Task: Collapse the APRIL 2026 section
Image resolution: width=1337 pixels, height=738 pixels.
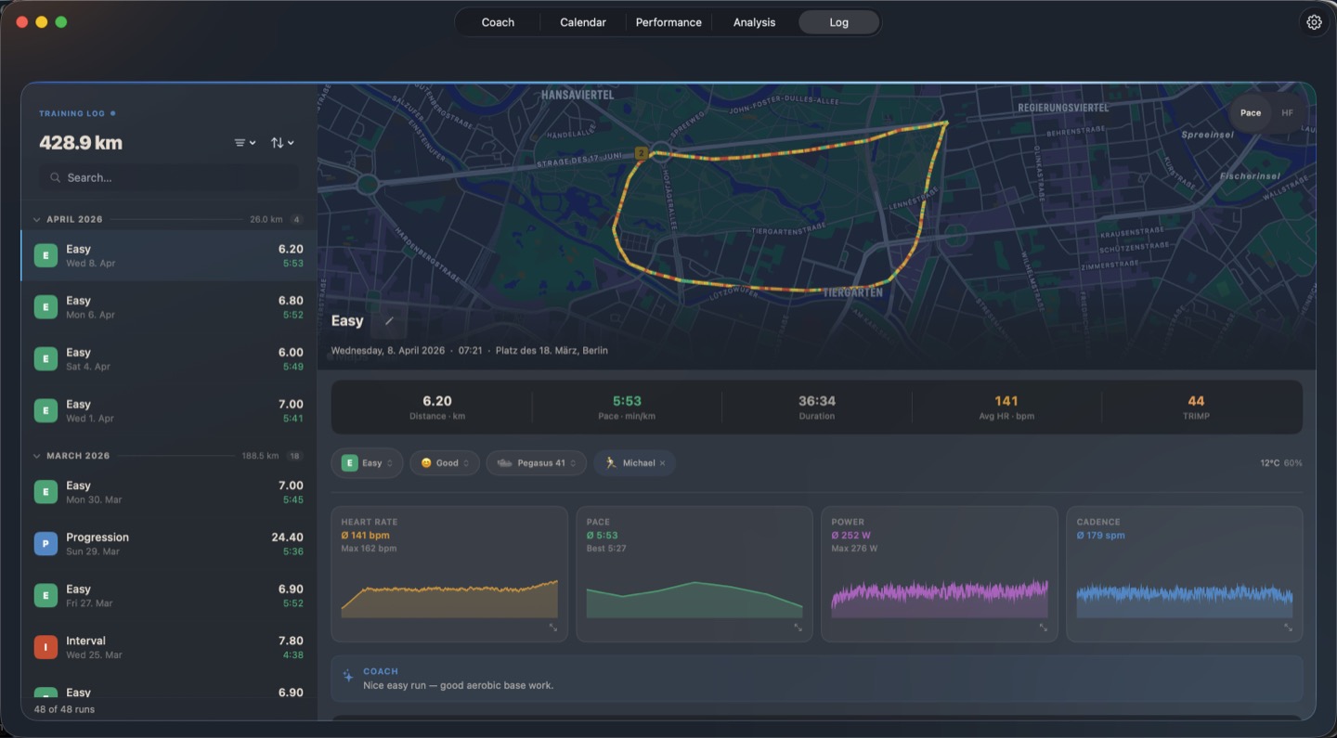Action: pyautogui.click(x=36, y=219)
